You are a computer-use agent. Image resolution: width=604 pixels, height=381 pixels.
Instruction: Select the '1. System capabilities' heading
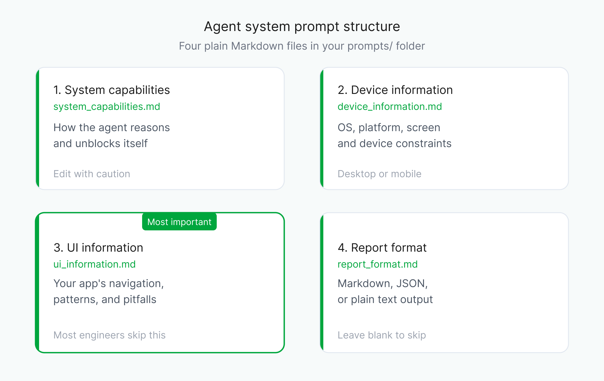coord(112,90)
